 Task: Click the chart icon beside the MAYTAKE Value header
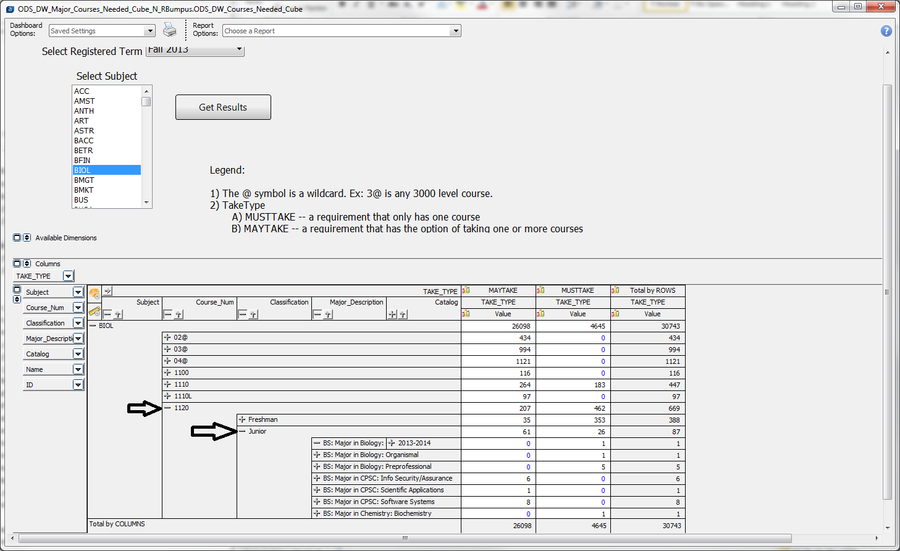click(466, 314)
